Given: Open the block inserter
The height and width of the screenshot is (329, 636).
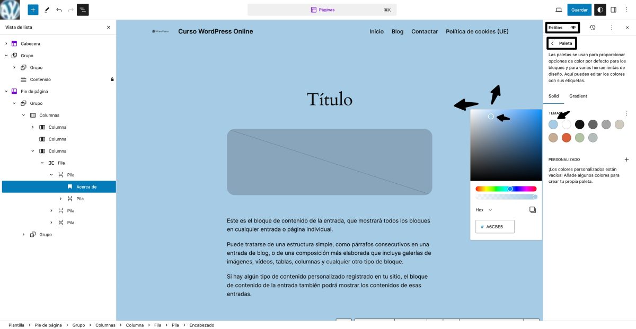Looking at the screenshot, I should (x=33, y=10).
